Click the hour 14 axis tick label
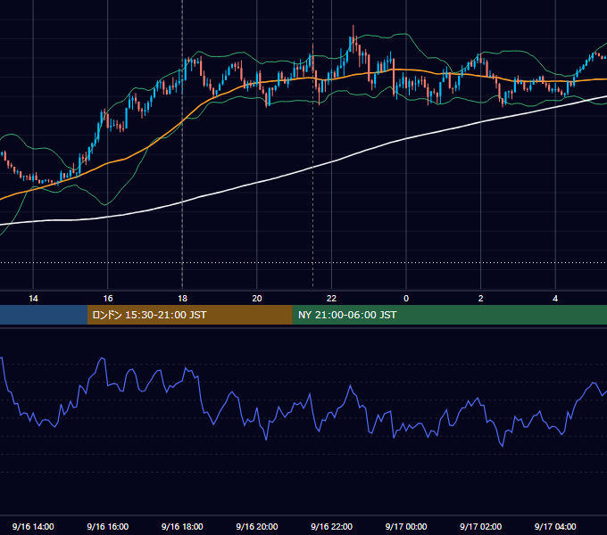Screen dimensions: 607x535 coord(33,299)
